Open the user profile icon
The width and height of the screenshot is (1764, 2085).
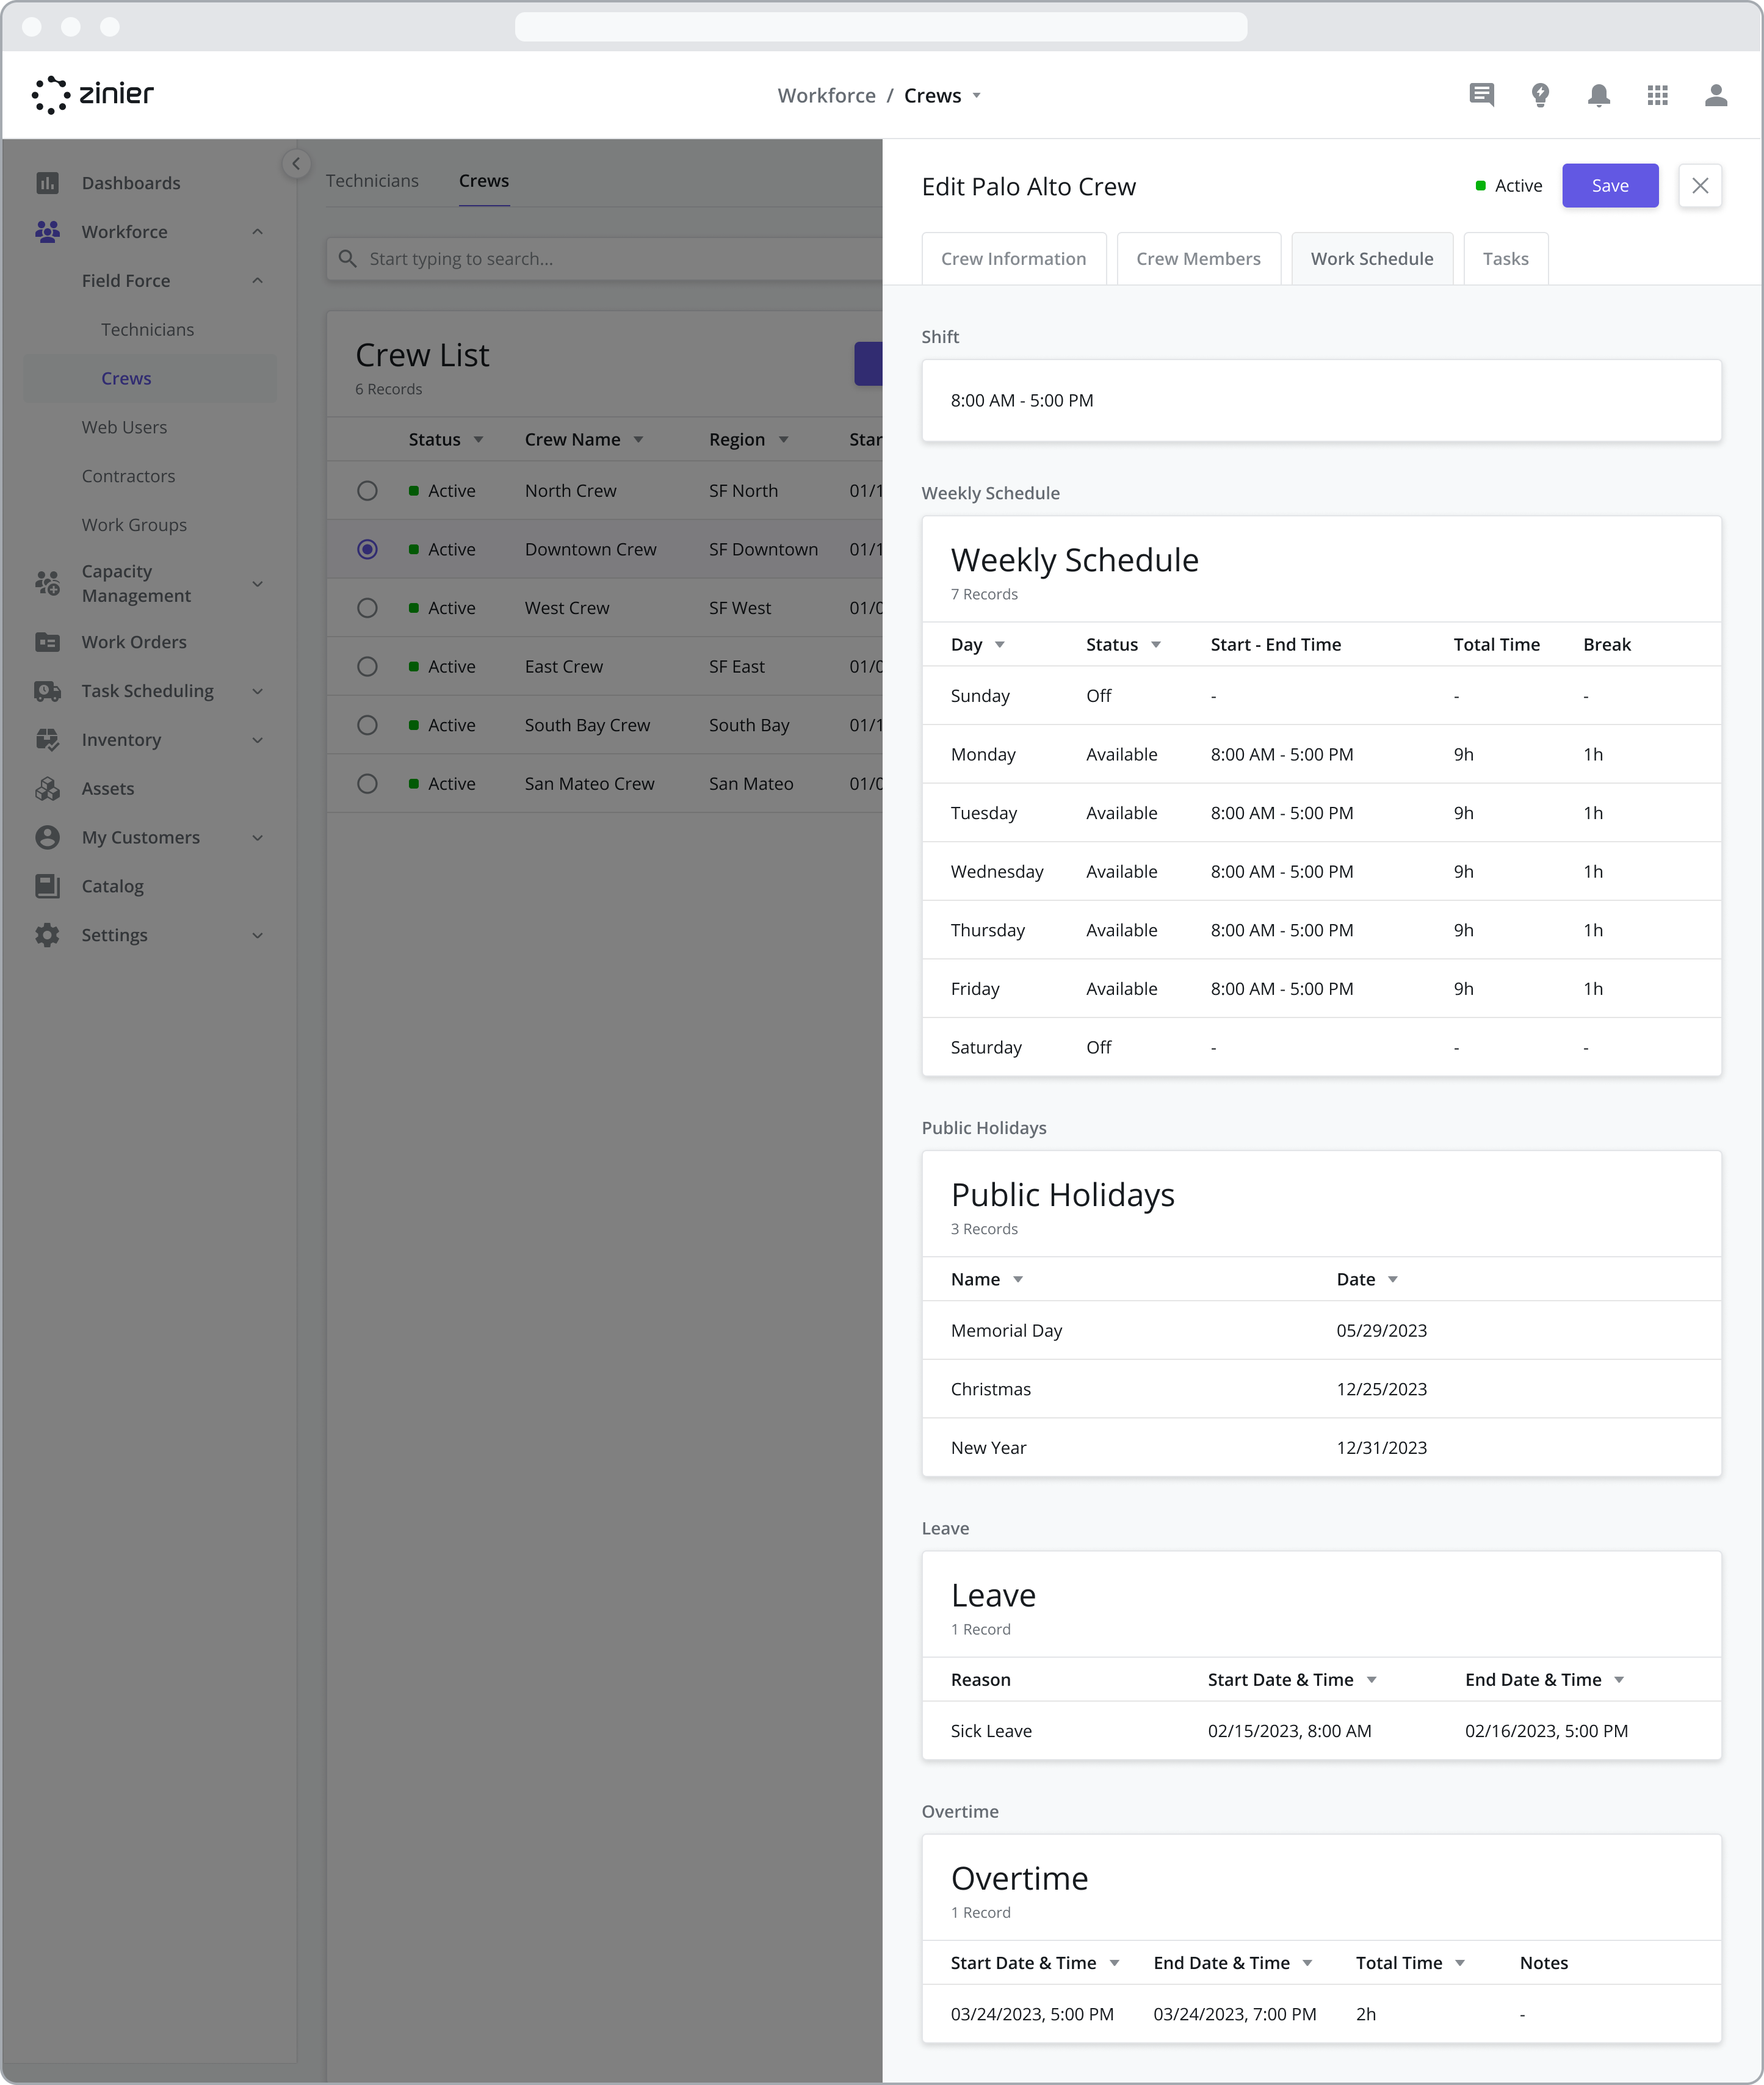(1715, 95)
